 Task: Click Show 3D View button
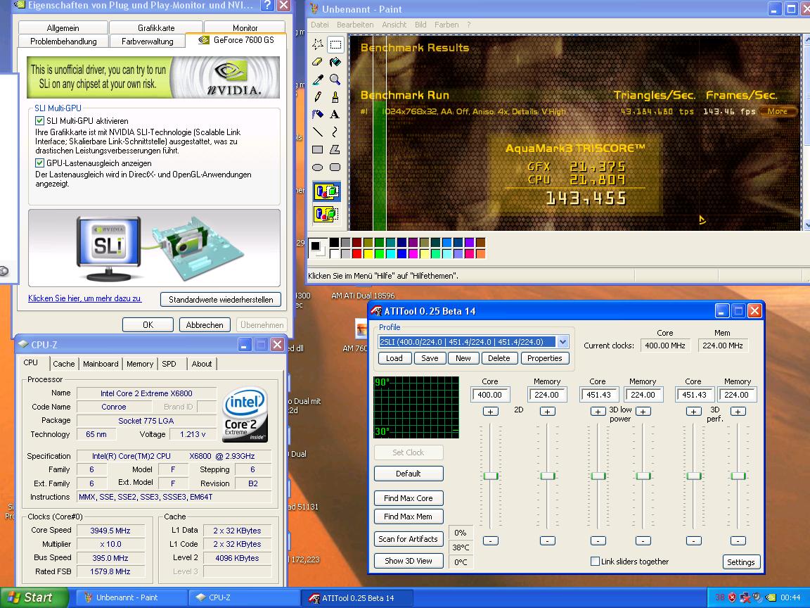tap(408, 561)
